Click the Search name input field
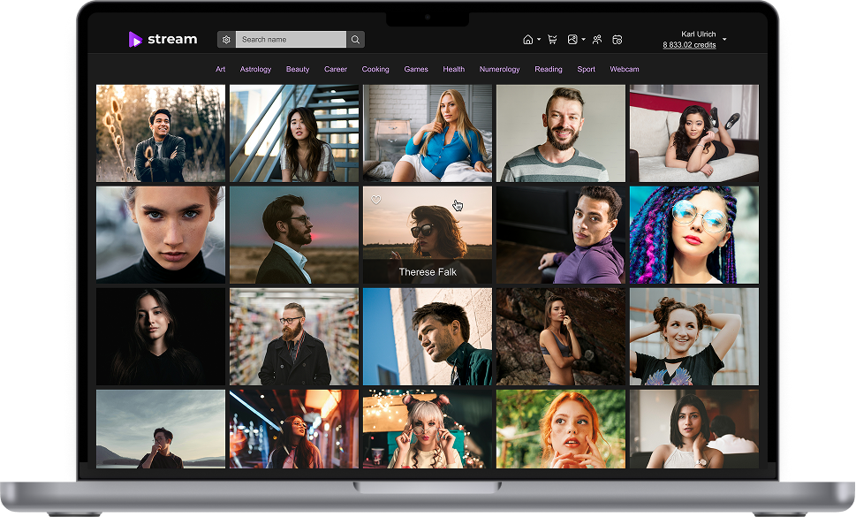 point(292,40)
